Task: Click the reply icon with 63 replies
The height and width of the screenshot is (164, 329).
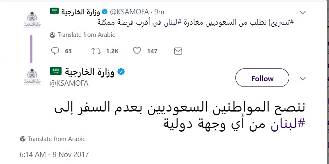Action: pos(56,51)
